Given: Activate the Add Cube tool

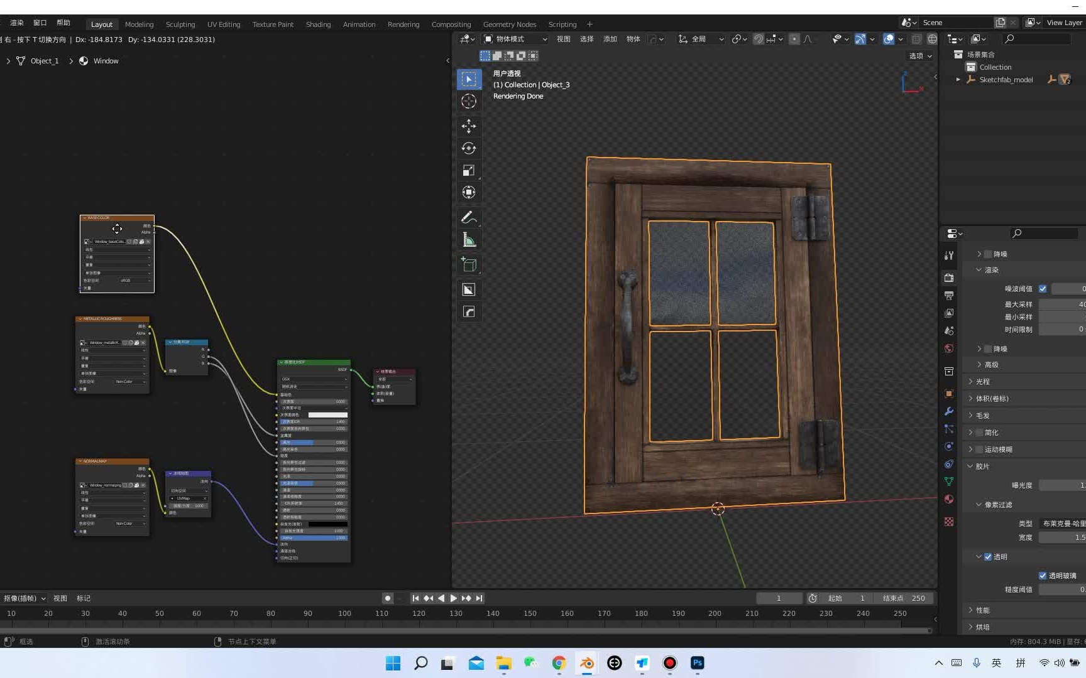Looking at the screenshot, I should coord(469,264).
